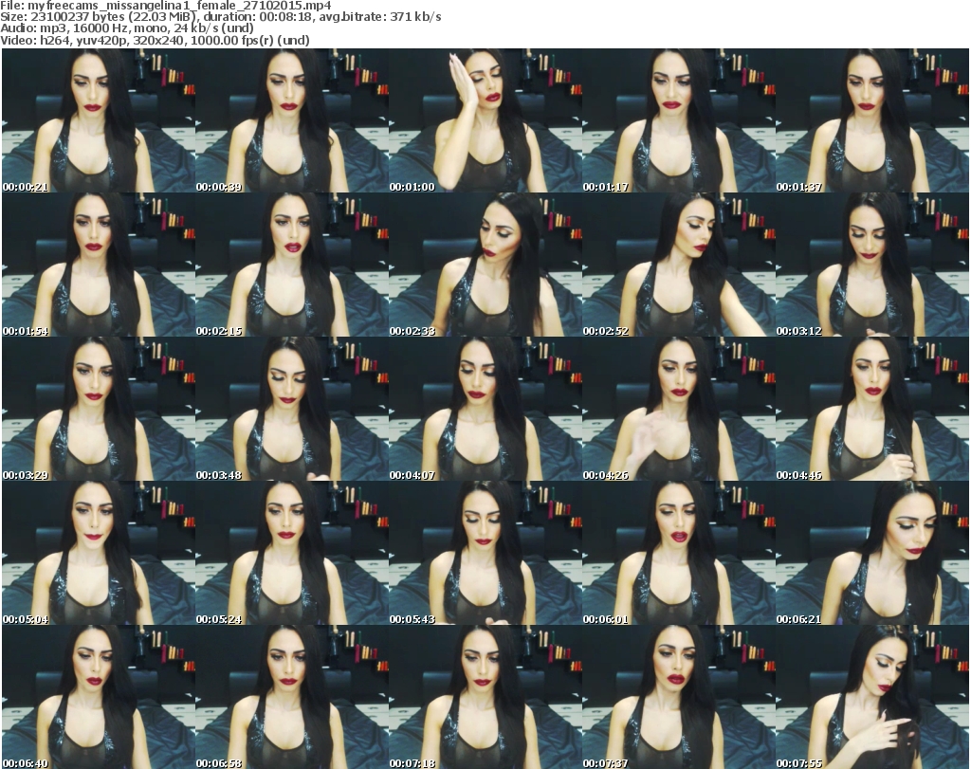Choose the thumbnail stamped 00:03:12
The width and height of the screenshot is (971, 769).
click(872, 265)
